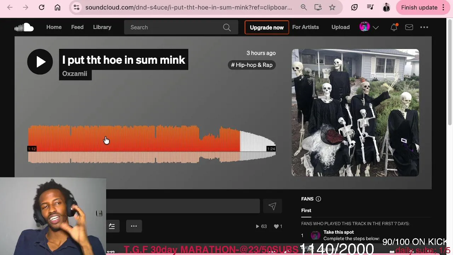Open the lightning bolt extension icon

pyautogui.click(x=354, y=7)
